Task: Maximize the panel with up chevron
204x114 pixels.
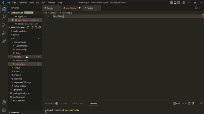Action: (x=197, y=103)
